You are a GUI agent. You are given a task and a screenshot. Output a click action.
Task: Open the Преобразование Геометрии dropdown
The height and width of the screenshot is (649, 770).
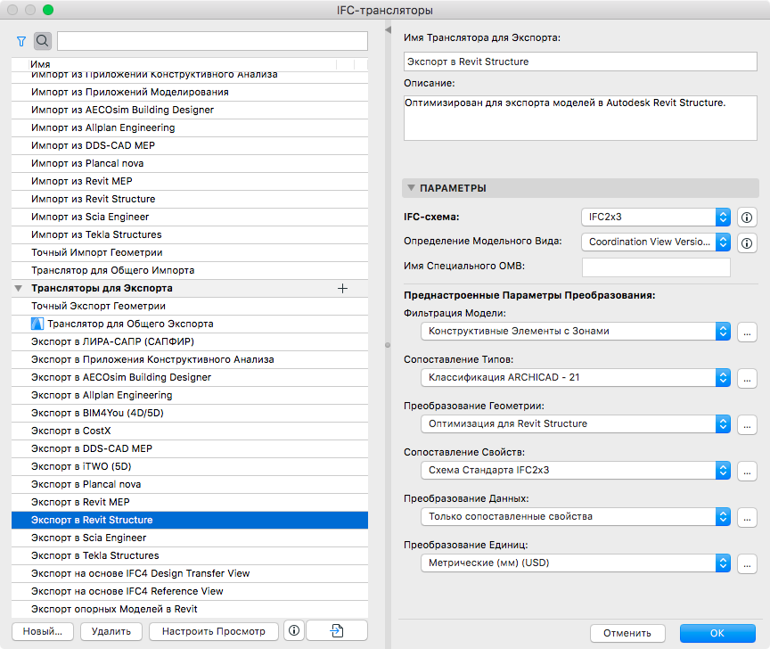click(x=576, y=423)
